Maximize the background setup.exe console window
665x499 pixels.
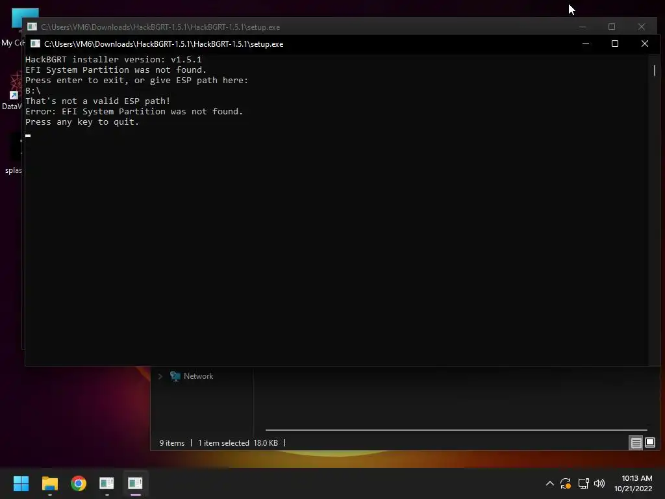point(612,27)
